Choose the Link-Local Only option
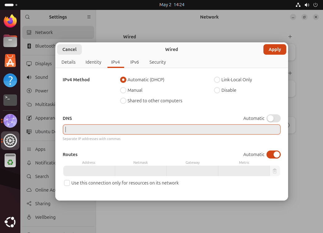Image resolution: width=323 pixels, height=233 pixels. (217, 80)
